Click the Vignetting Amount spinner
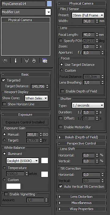110x215 pixels. [46, 200]
